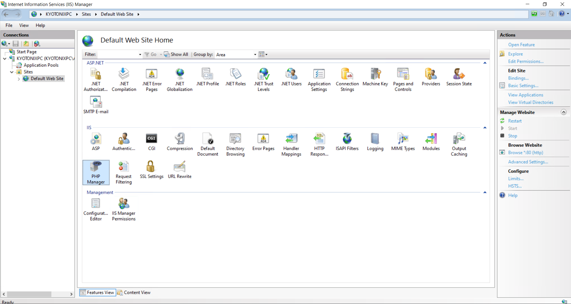Screen dimensions: 571x304
Task: Open Compression feature
Action: pos(180,142)
